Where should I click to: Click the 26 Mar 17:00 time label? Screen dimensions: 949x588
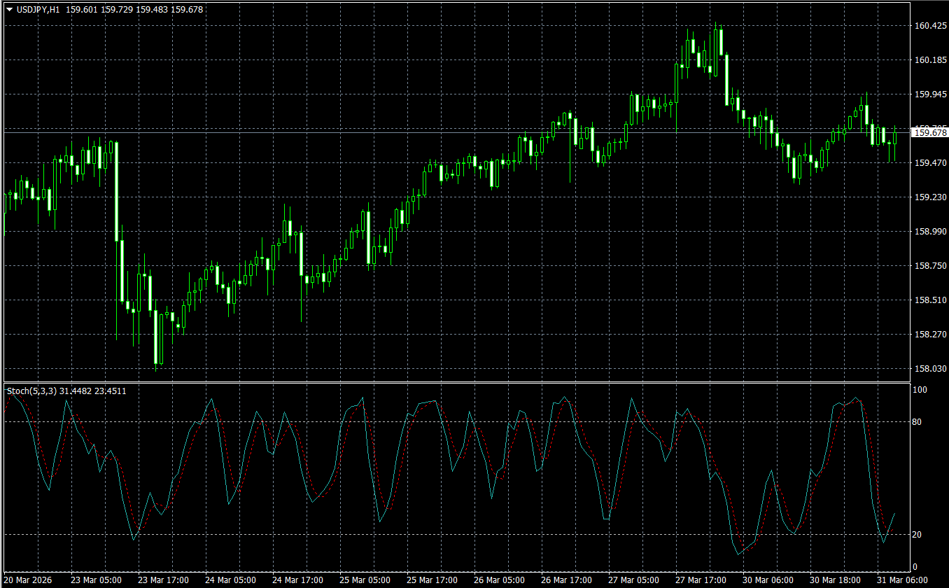566,580
